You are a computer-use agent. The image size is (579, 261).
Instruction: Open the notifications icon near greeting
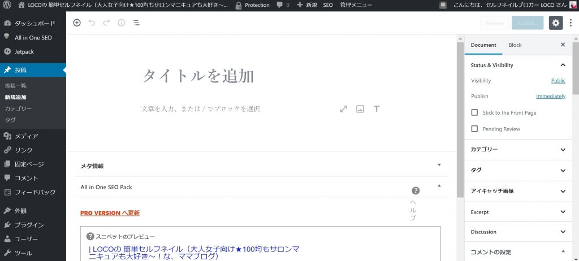pyautogui.click(x=443, y=5)
